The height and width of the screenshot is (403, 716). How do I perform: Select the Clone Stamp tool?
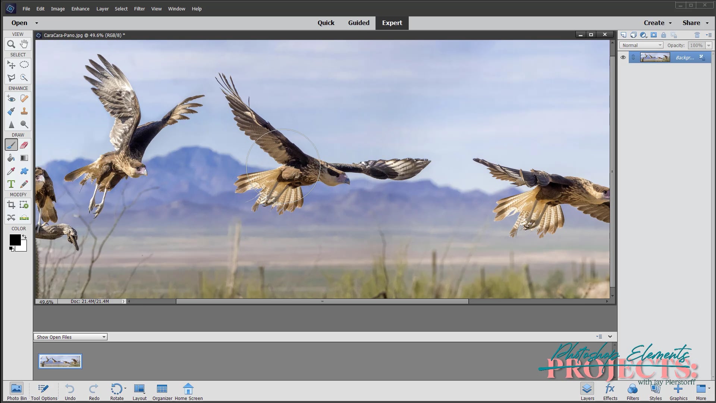click(24, 111)
